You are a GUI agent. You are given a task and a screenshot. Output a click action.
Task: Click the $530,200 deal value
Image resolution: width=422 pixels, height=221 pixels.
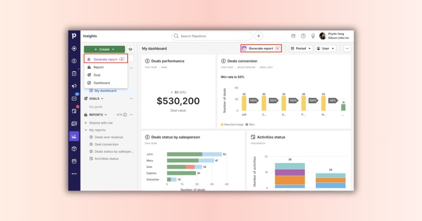pos(178,101)
